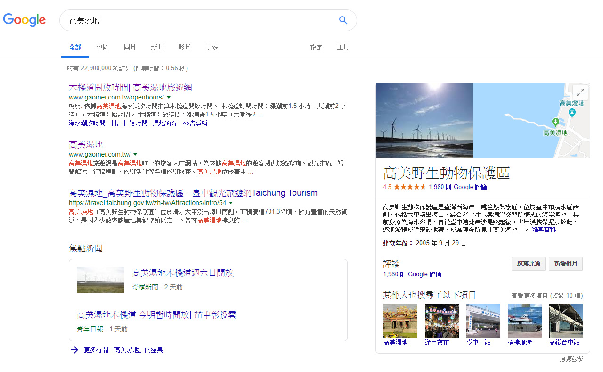603x372 pixels.
Task: Open the wind turbine photo in panel
Action: coord(424,120)
